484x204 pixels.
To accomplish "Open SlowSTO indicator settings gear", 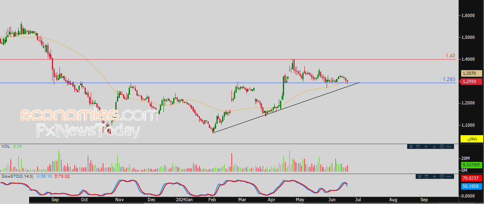I will tap(442, 176).
